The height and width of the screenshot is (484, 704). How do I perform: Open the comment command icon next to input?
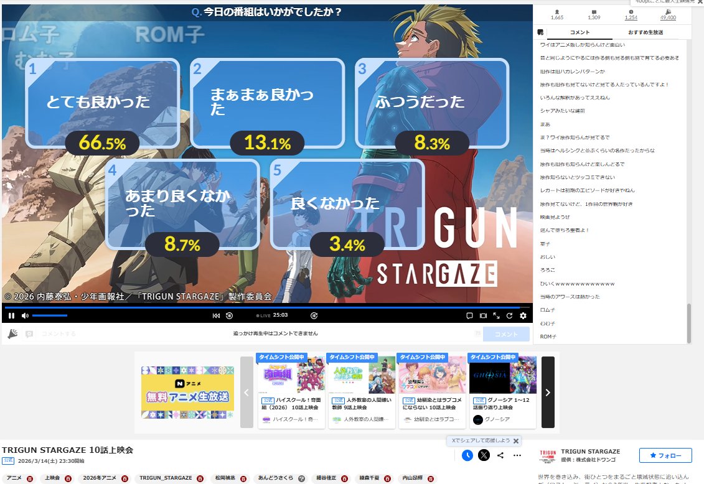pos(29,333)
